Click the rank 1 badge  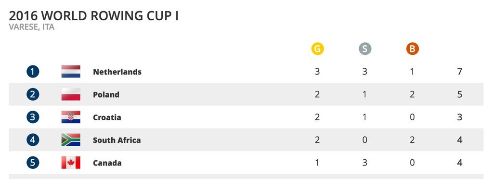click(33, 72)
